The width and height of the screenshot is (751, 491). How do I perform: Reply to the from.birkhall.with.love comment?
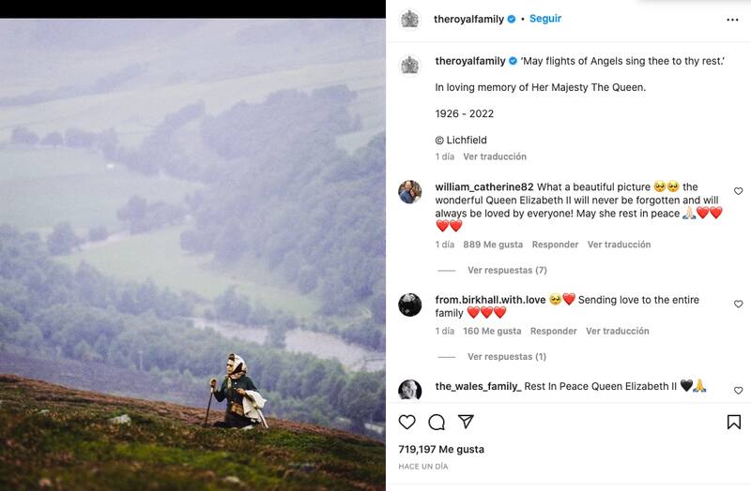553,331
